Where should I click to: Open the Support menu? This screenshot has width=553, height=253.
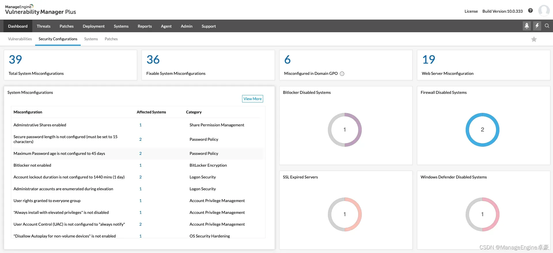coord(209,26)
